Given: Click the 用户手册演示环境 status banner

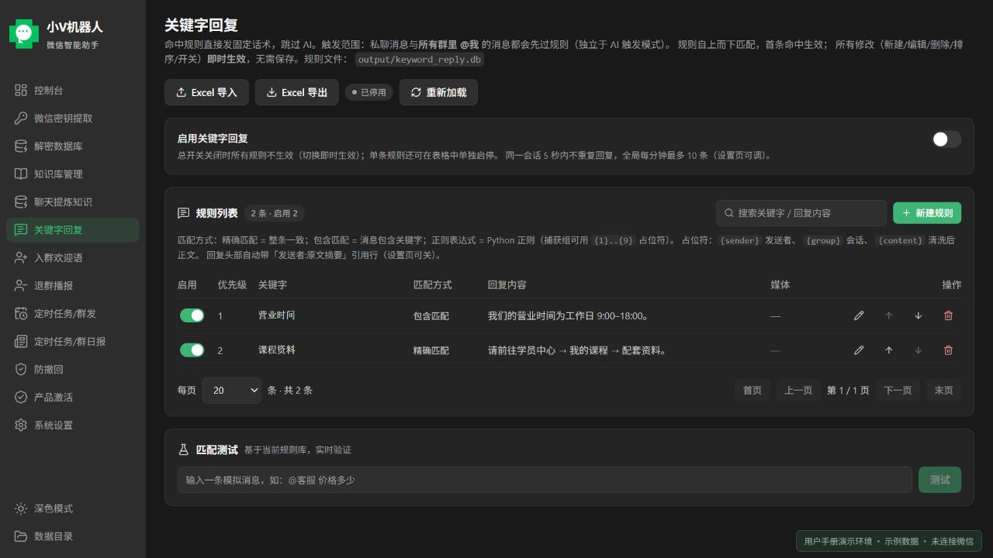Looking at the screenshot, I should [889, 541].
